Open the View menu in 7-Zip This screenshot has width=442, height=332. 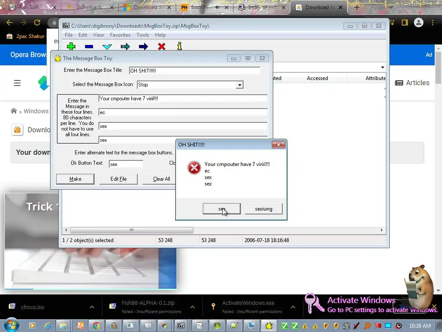tap(98, 35)
